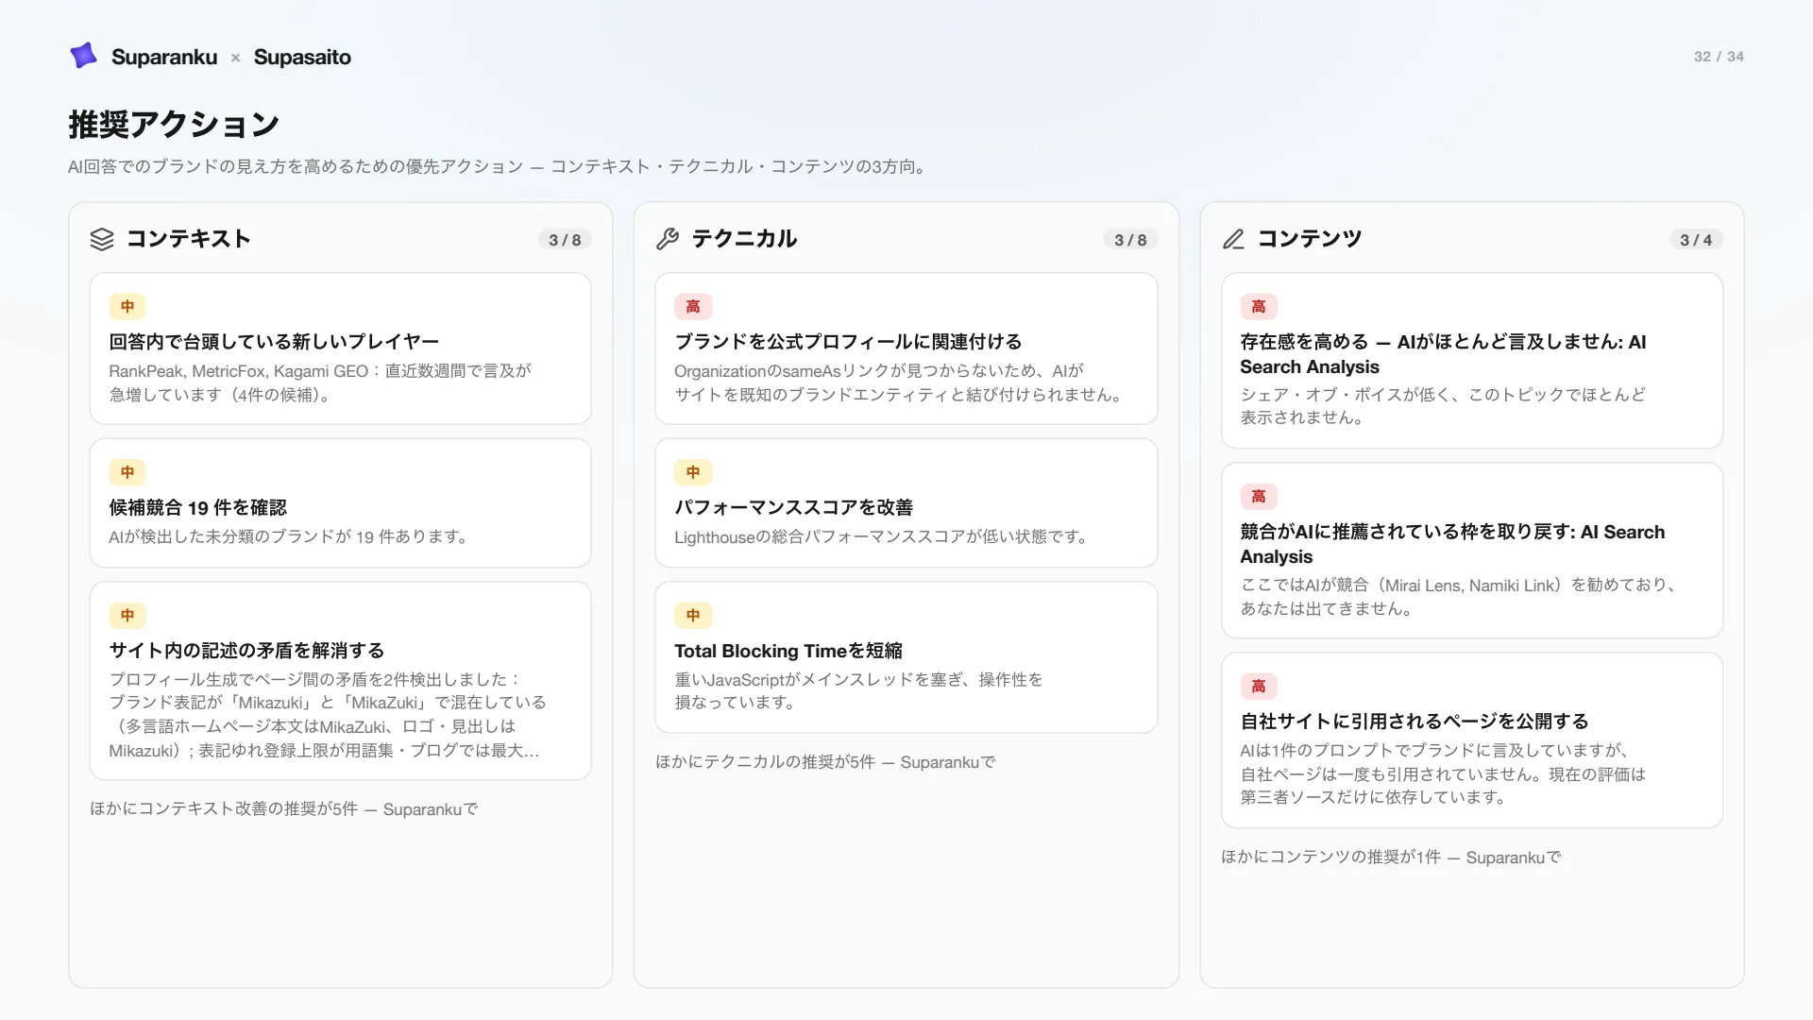Open 競合がAIに推薦されている枠を取り戻す card
Viewport: 1813px width, 1020px height.
(1471, 551)
